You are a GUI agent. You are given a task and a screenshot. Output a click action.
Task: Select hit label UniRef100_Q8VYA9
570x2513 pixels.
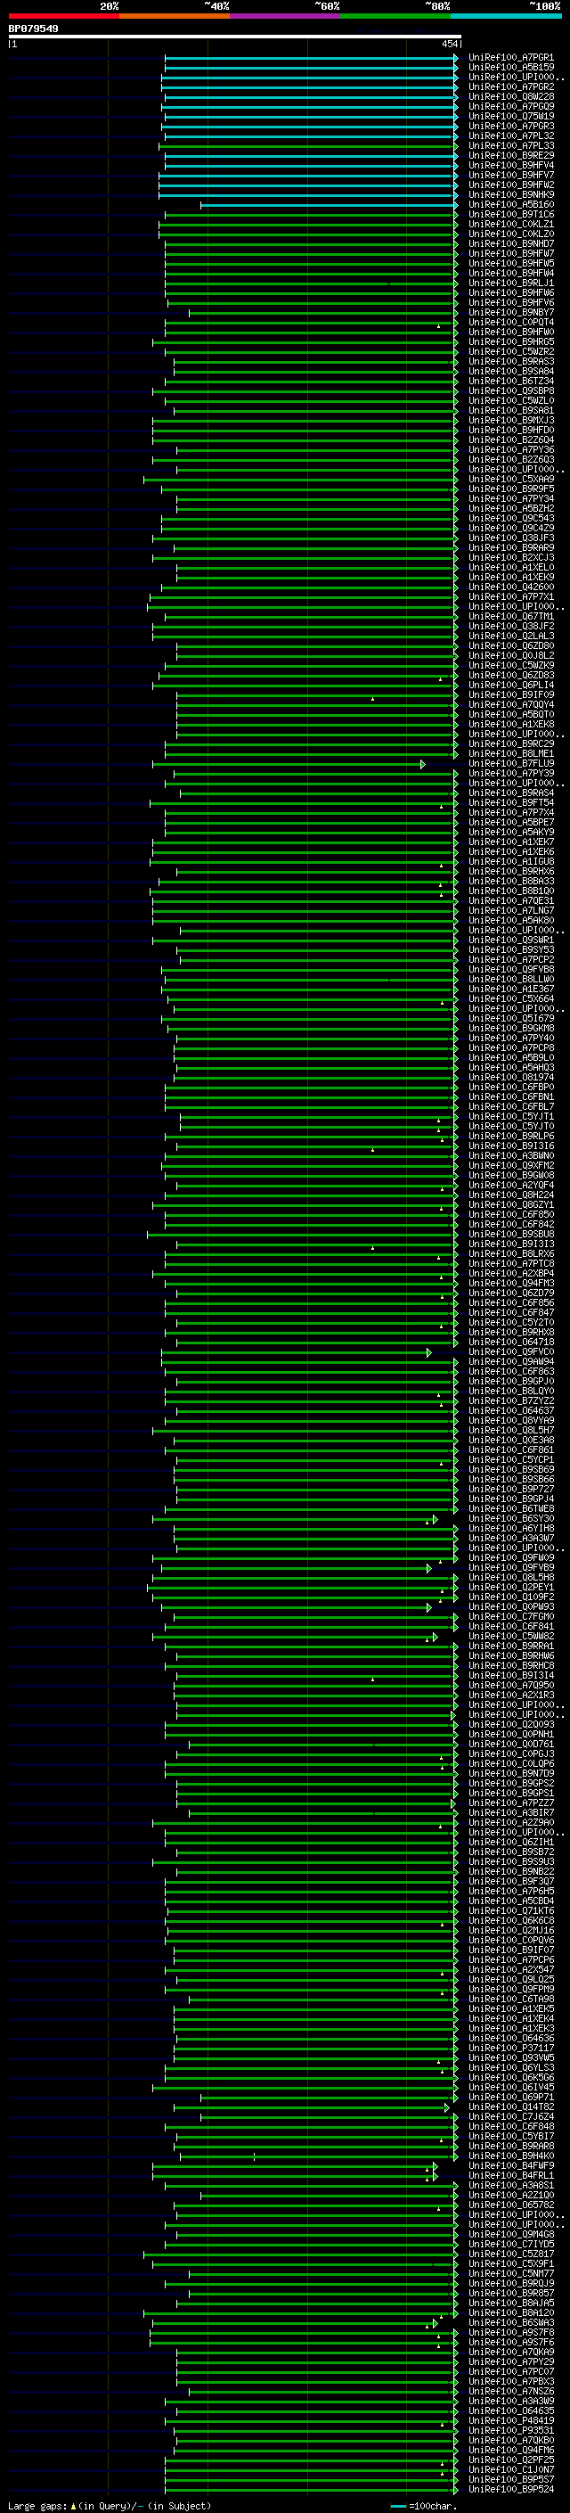click(x=510, y=1420)
